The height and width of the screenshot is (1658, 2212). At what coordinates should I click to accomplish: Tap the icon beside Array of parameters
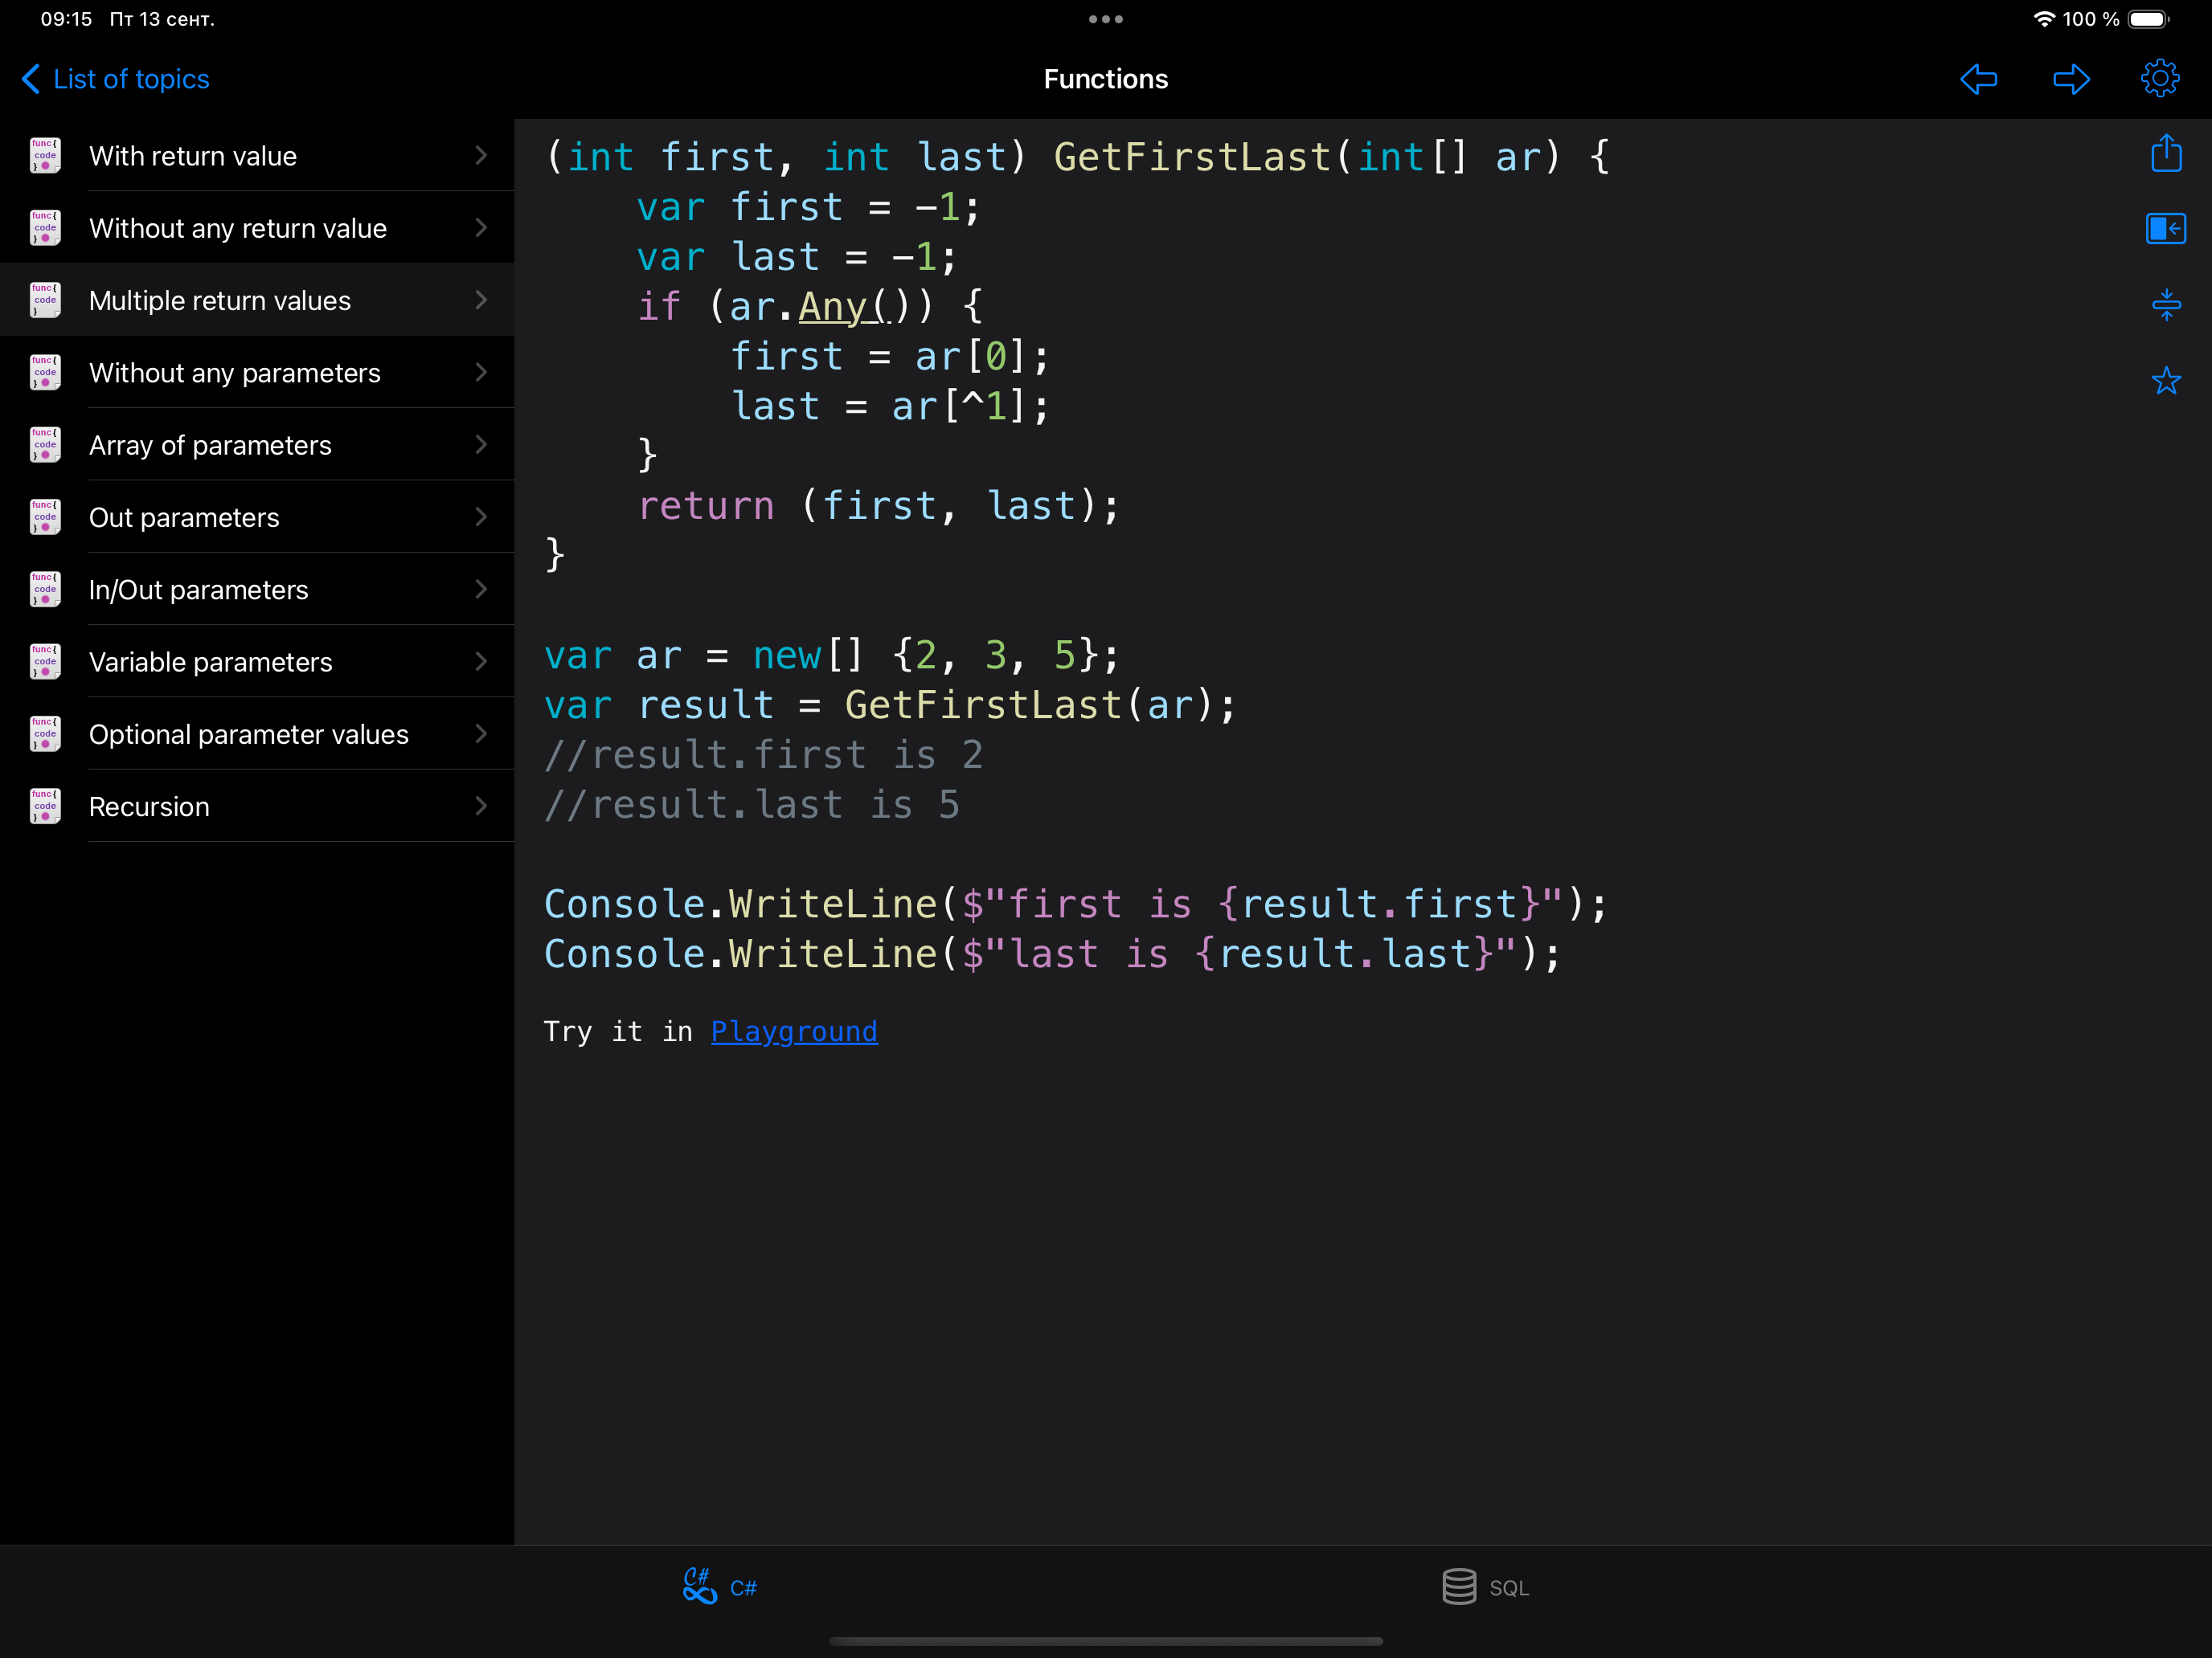[45, 445]
